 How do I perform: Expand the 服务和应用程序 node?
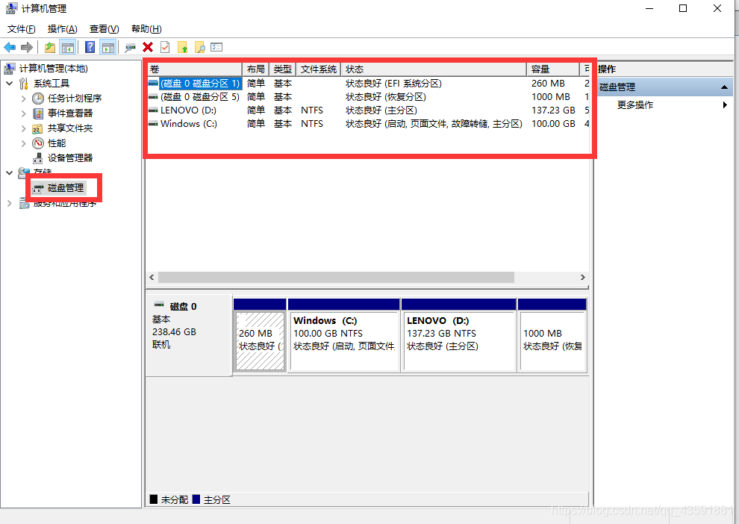click(x=10, y=203)
